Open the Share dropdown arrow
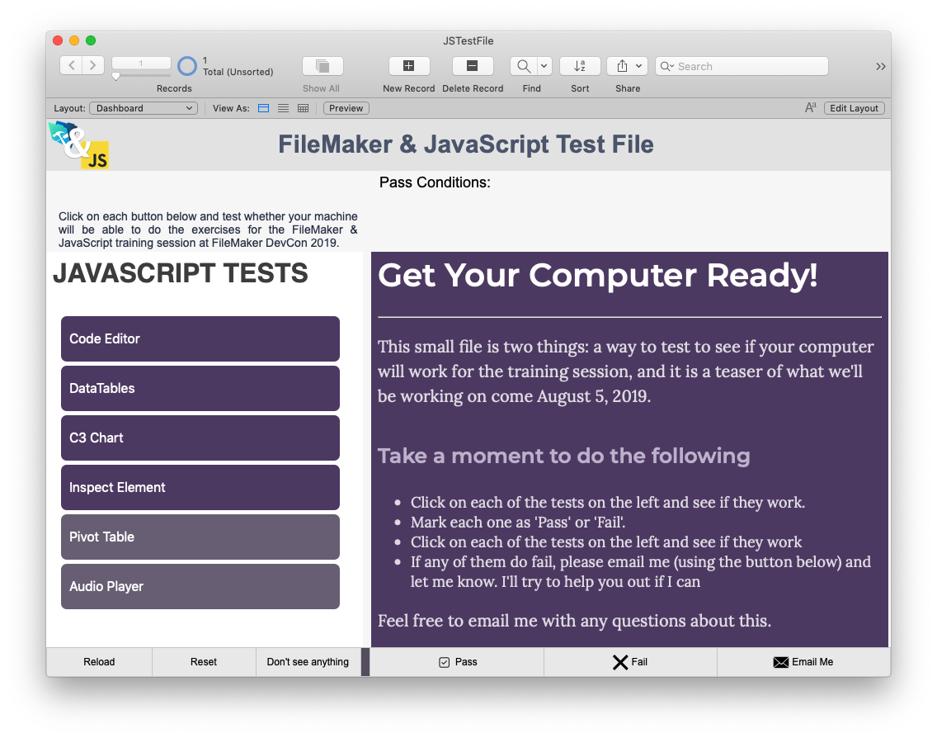This screenshot has height=738, width=937. click(x=638, y=66)
